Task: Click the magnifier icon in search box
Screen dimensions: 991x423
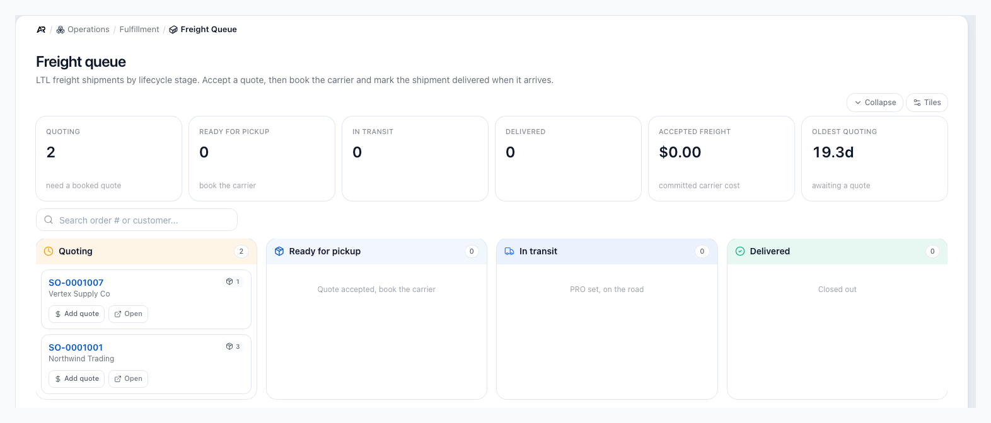Action: [49, 220]
